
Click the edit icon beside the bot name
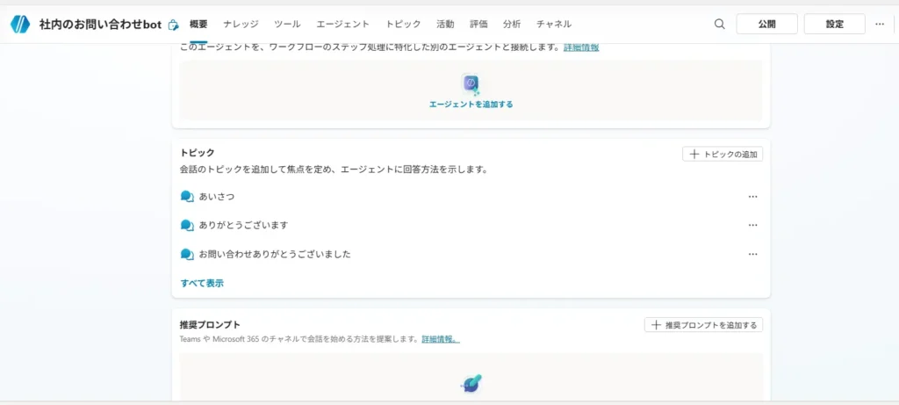pos(174,25)
